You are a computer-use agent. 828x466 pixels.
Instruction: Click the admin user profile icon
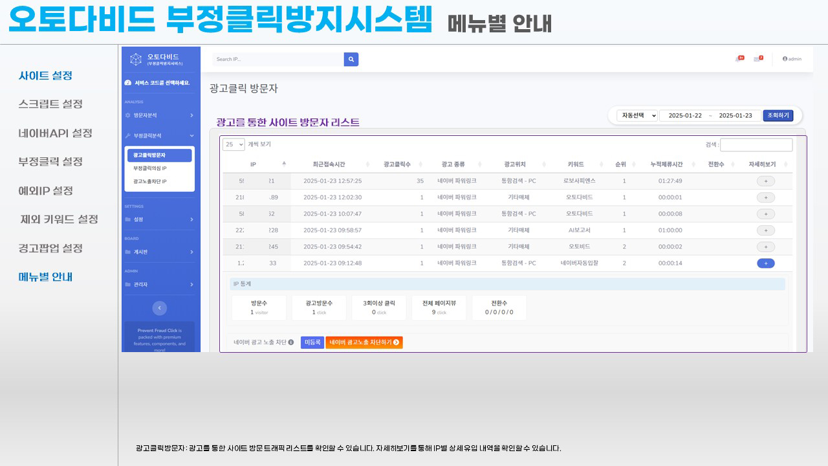[x=785, y=59]
